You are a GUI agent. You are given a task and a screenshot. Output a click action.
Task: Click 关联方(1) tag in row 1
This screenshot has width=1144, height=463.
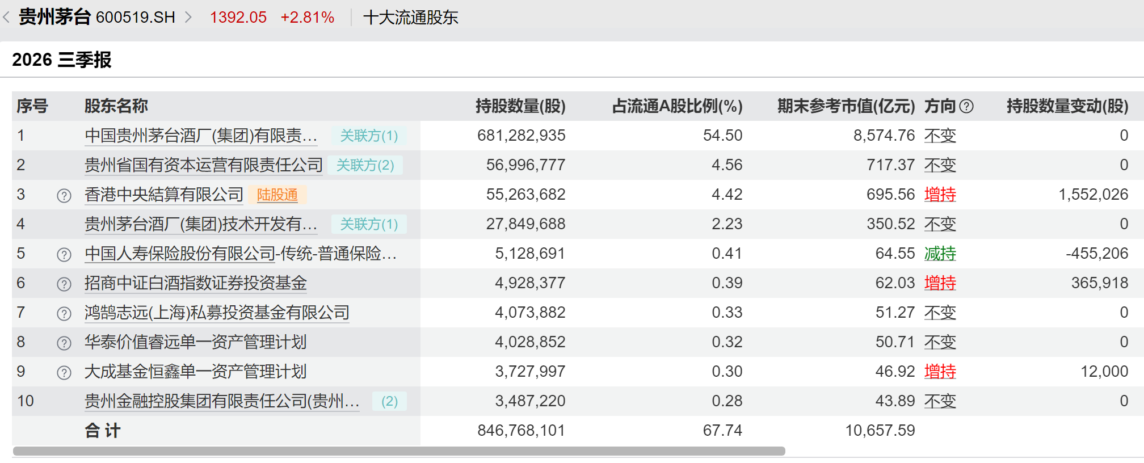point(369,136)
